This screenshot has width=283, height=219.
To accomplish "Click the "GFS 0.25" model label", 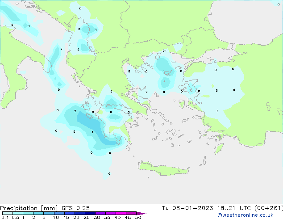I will pyautogui.click(x=75, y=208).
